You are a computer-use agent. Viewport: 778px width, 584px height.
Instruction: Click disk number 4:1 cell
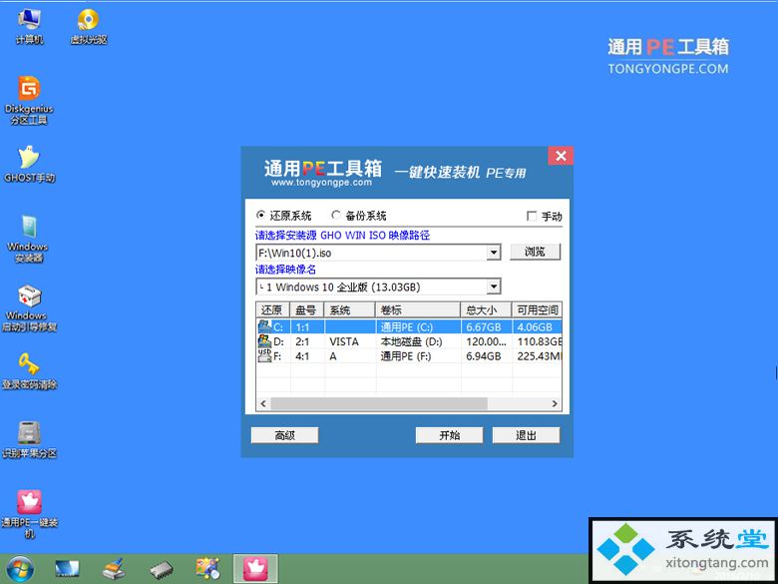point(302,356)
